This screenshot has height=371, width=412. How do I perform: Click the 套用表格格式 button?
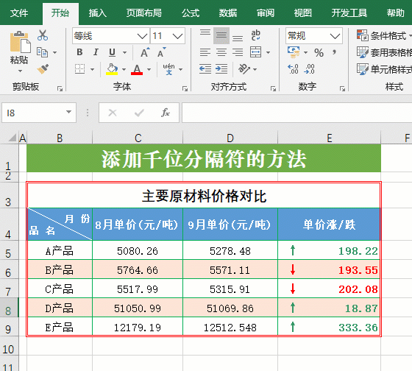384,52
